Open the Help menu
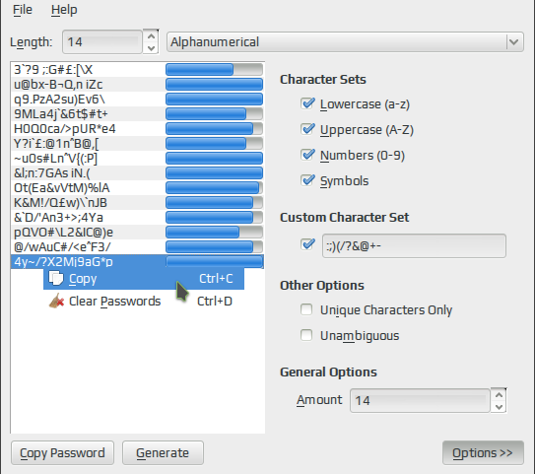535x474 pixels. 64,10
